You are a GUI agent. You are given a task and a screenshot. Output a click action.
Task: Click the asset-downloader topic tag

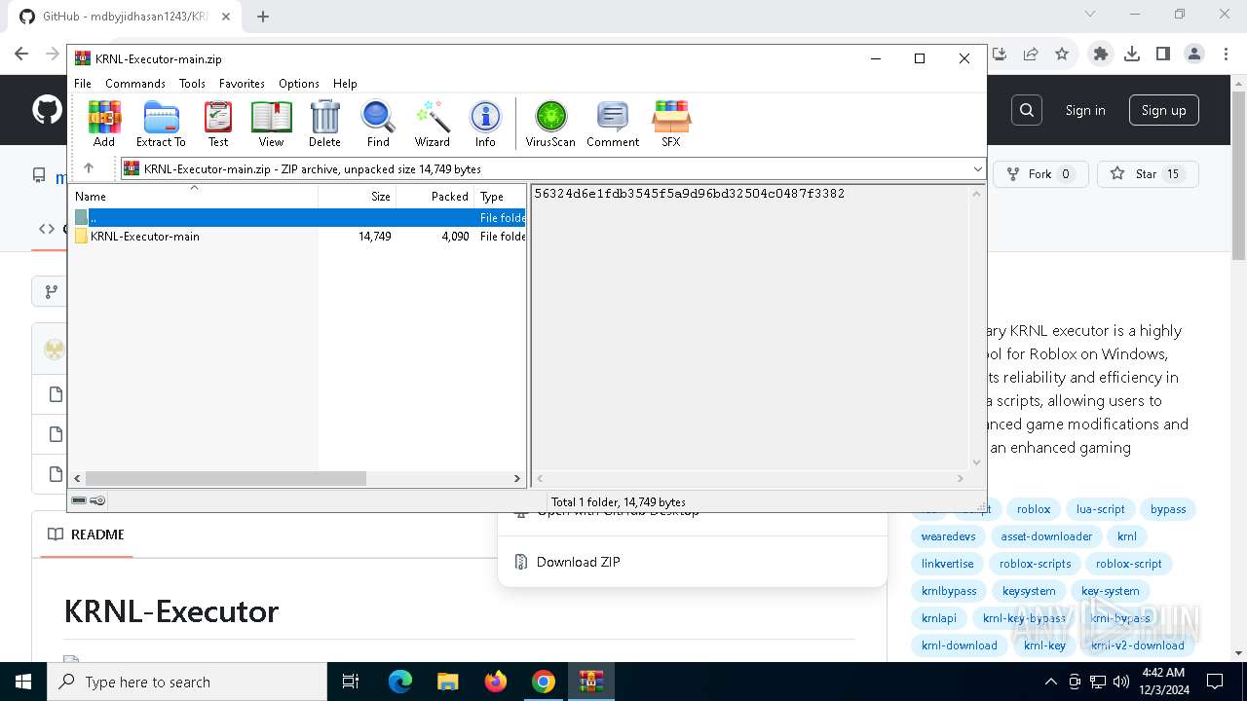(x=1046, y=536)
